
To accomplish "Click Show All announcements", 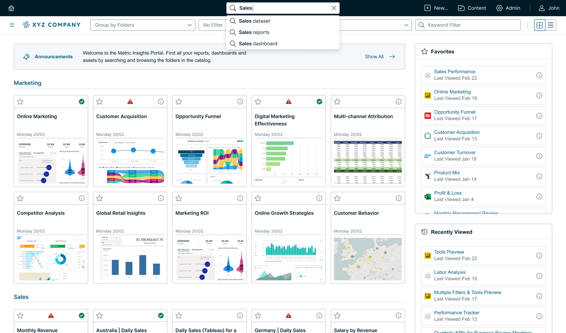I will (380, 57).
